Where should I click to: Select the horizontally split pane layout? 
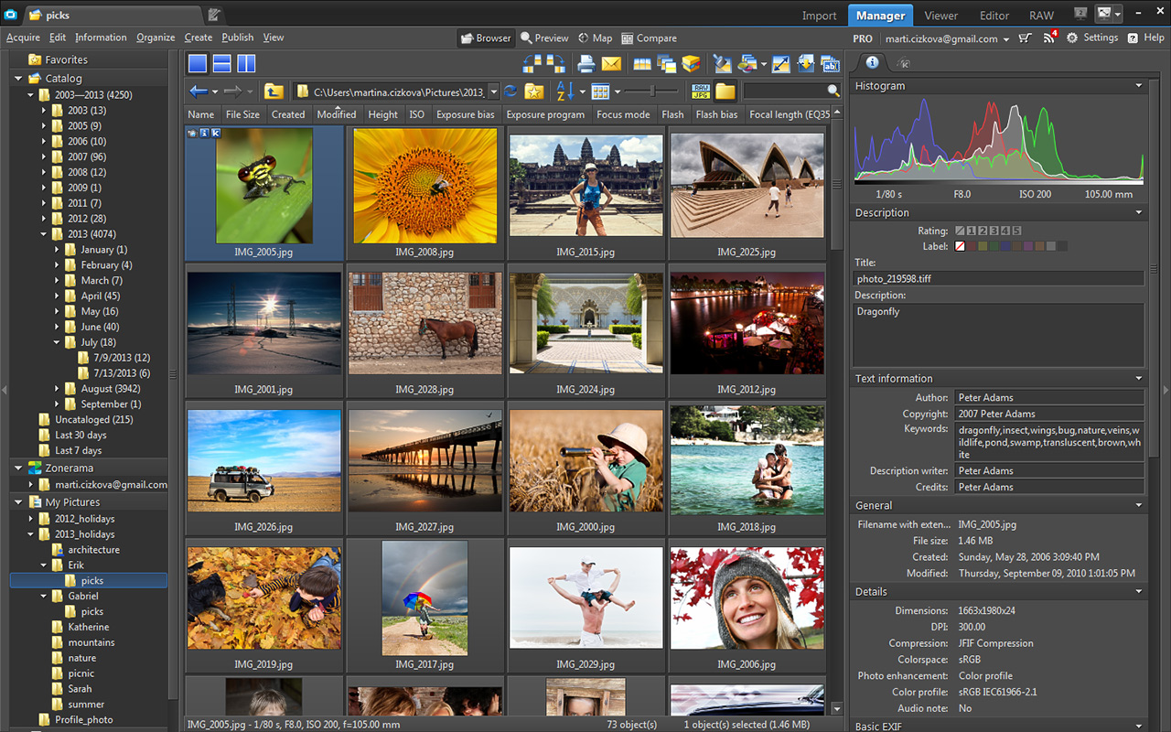(221, 63)
